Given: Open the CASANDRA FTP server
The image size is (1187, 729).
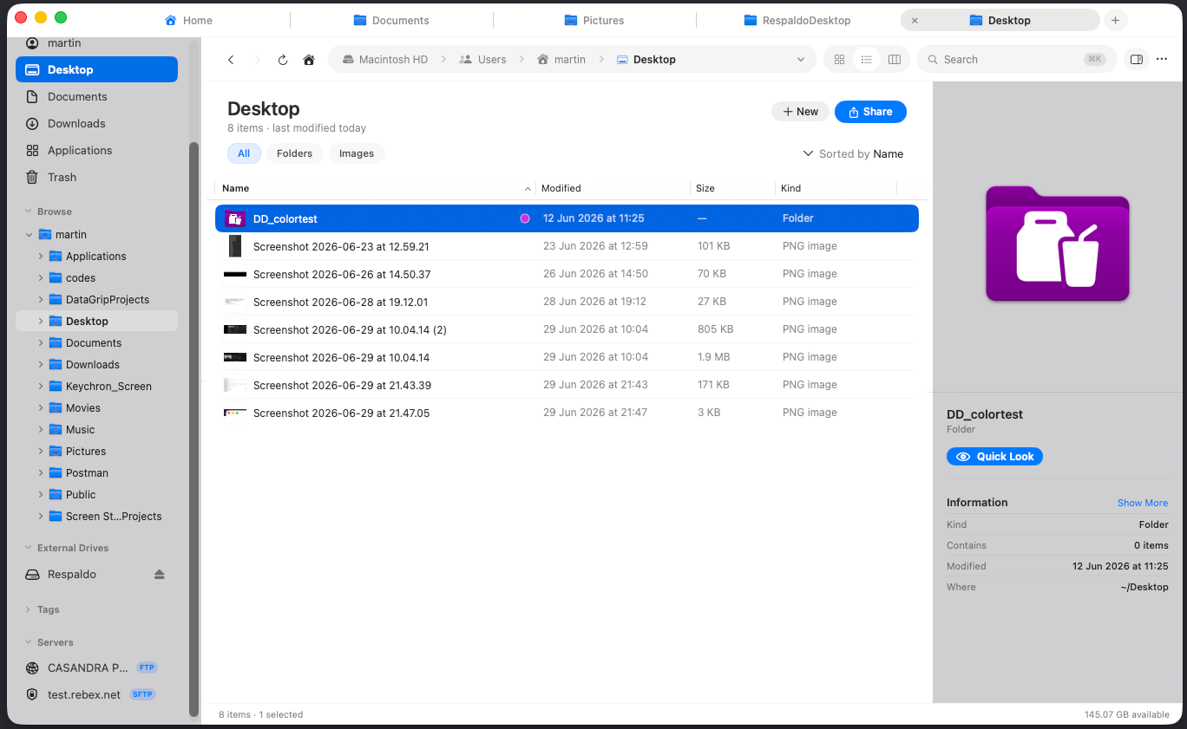Looking at the screenshot, I should tap(96, 667).
